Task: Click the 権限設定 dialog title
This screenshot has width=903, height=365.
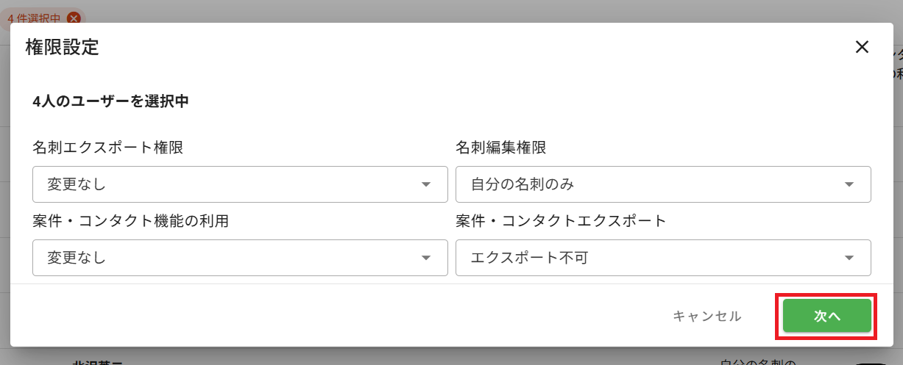Action: point(62,48)
